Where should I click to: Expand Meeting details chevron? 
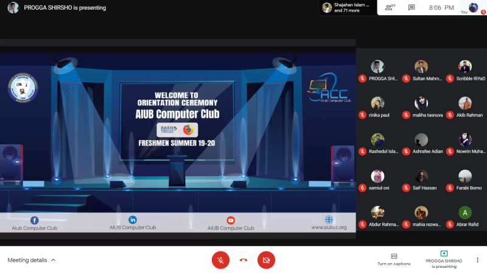pyautogui.click(x=54, y=260)
